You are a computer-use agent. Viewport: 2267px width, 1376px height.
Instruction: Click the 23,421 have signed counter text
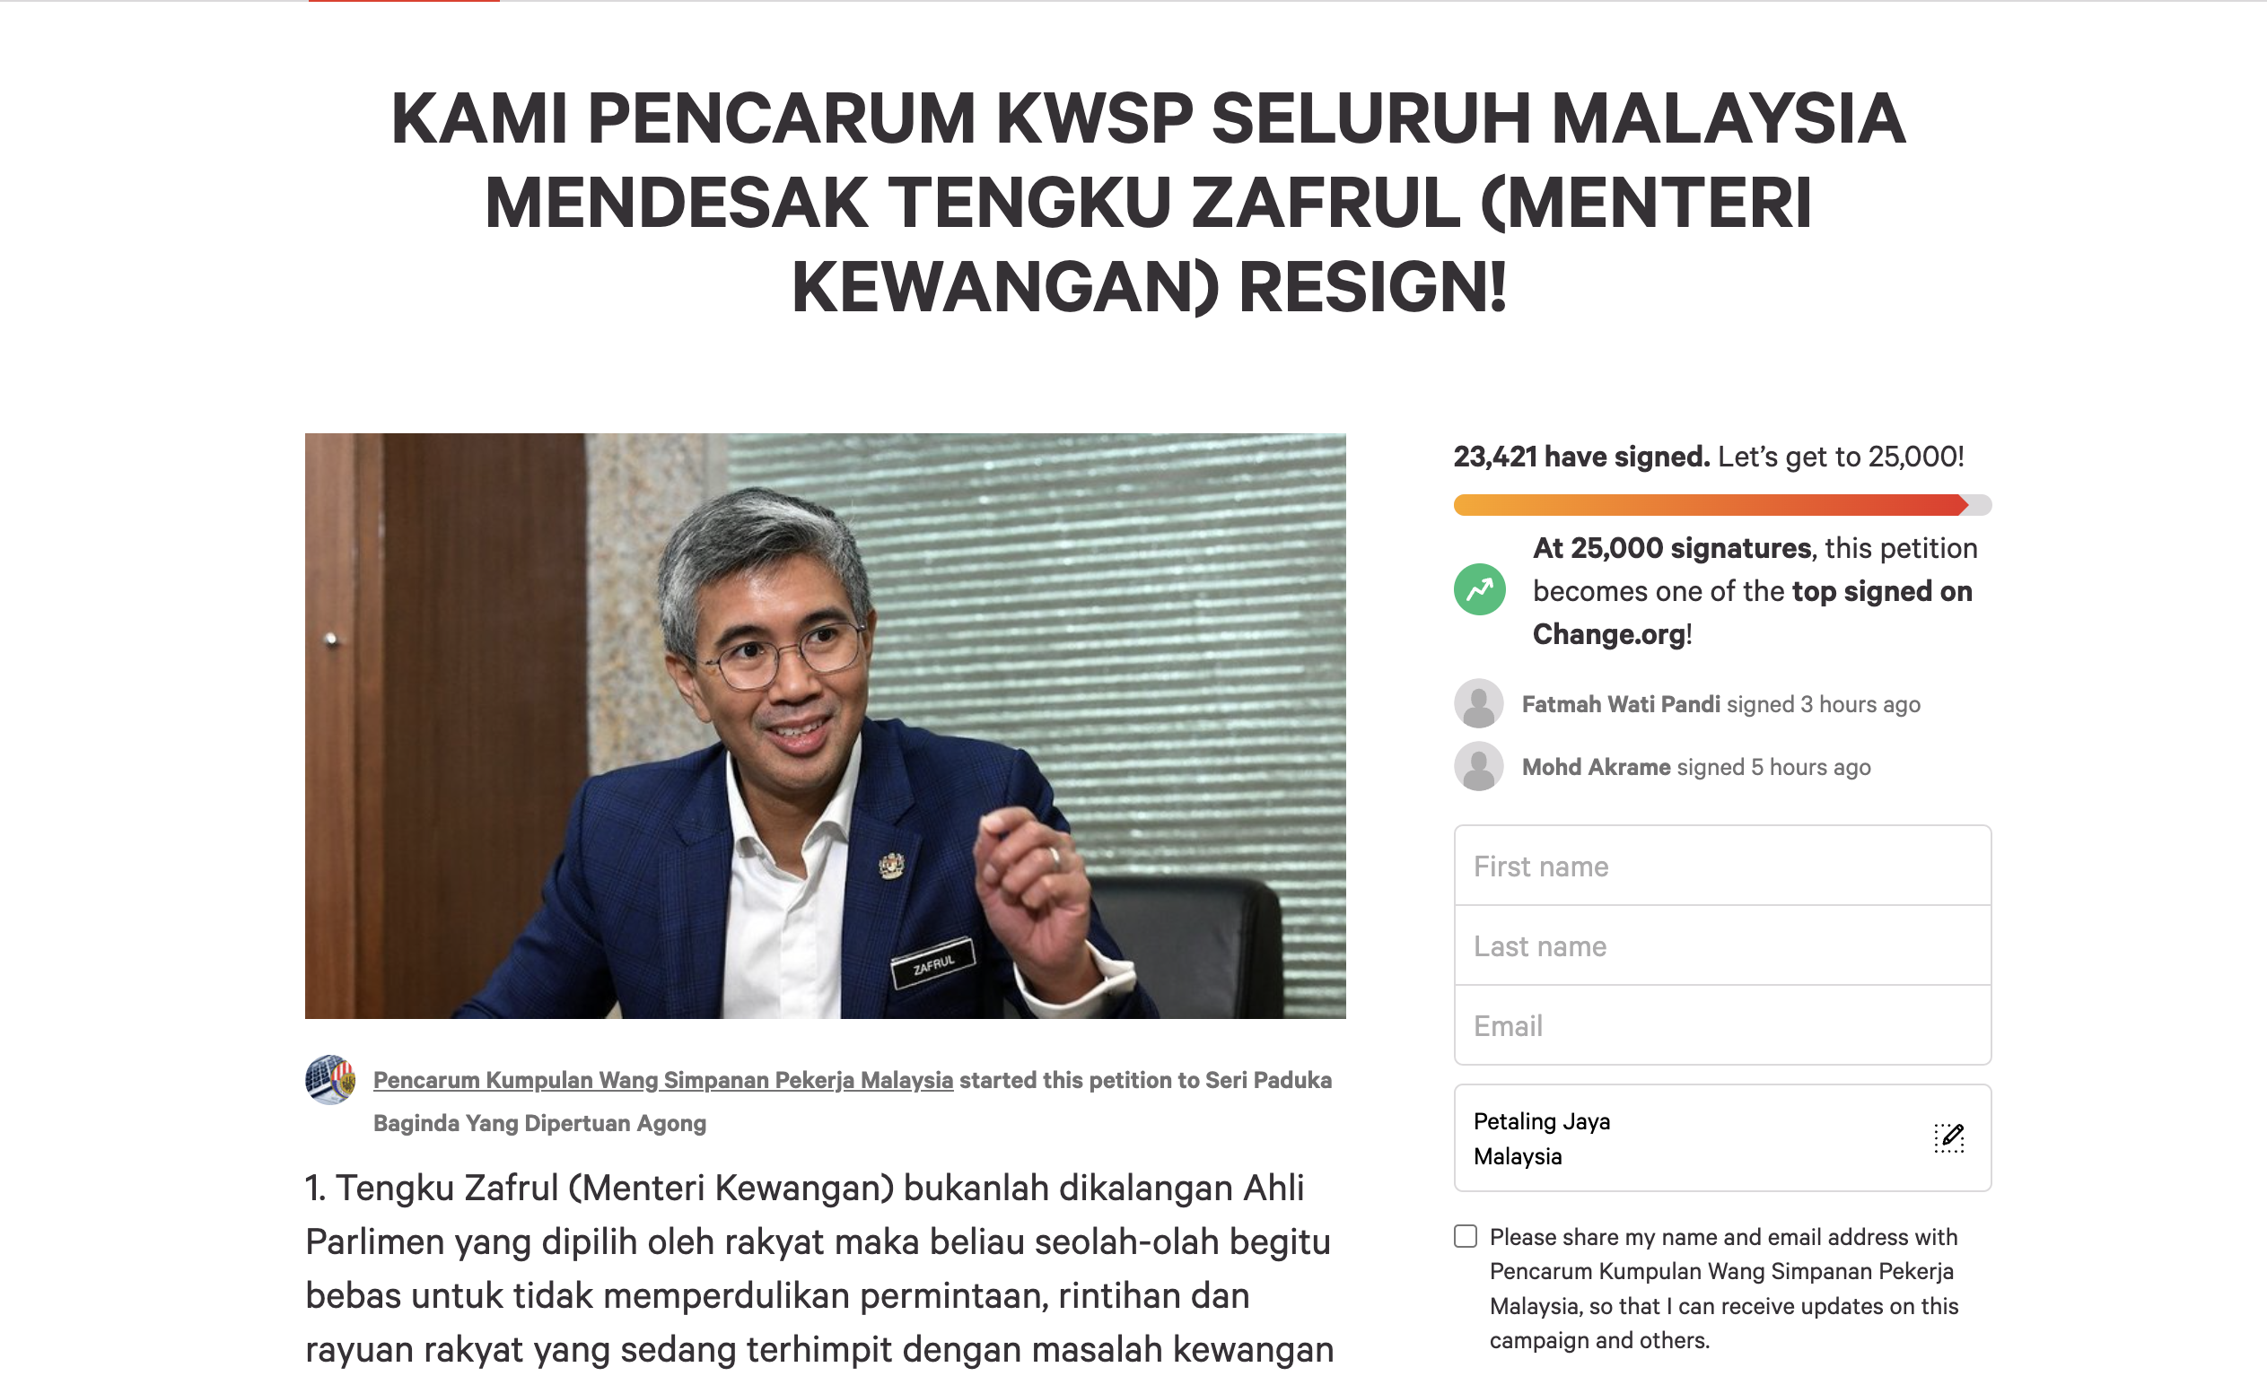pos(1580,457)
